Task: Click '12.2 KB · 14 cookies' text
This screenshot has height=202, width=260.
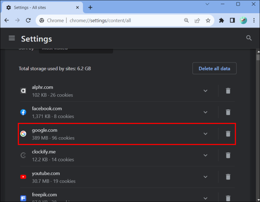Action: (53, 159)
